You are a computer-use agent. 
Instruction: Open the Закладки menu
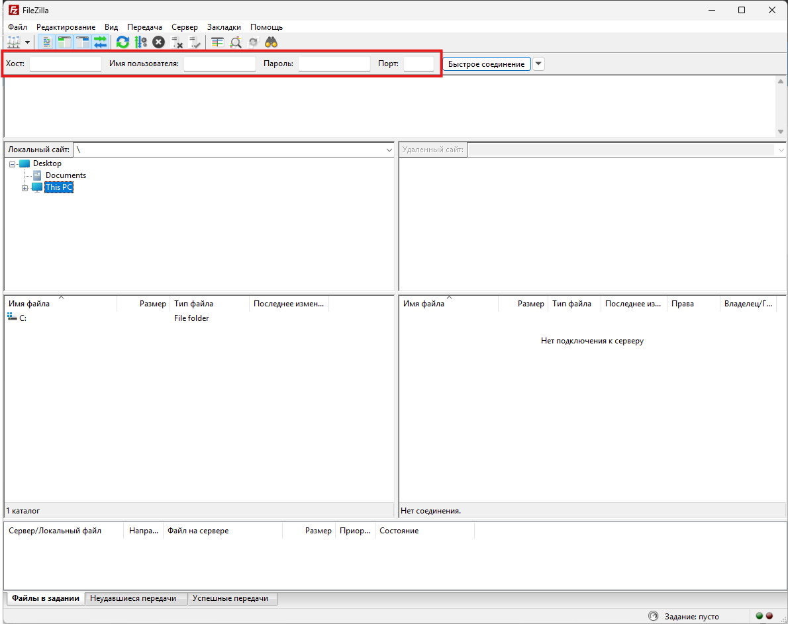224,27
